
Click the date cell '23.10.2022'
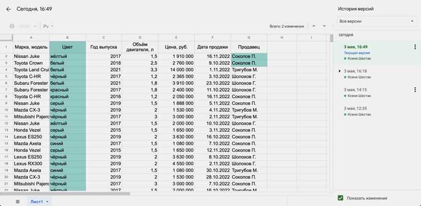click(x=213, y=83)
